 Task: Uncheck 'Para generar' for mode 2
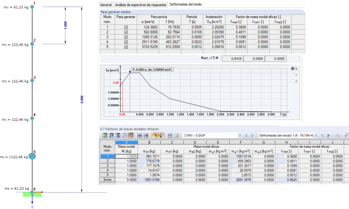click(x=126, y=32)
